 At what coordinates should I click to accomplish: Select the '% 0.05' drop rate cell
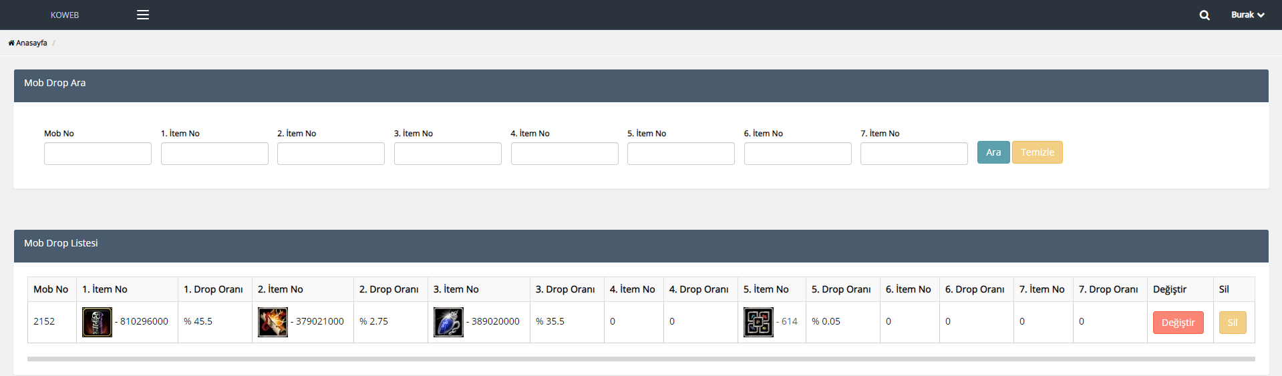(x=843, y=322)
